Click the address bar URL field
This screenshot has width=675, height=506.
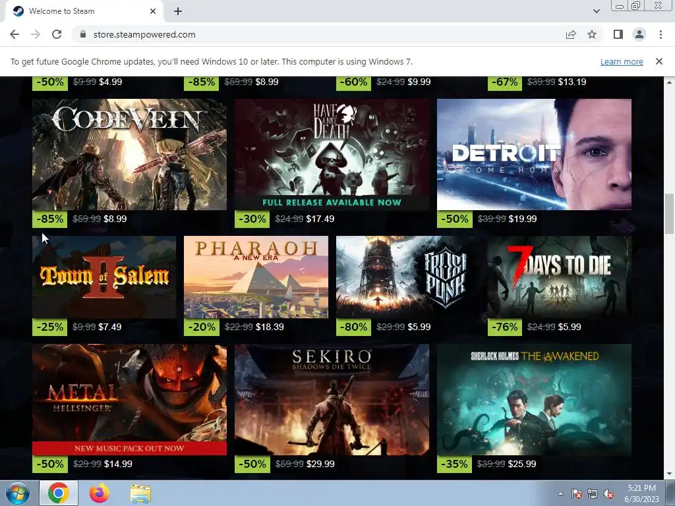318,34
